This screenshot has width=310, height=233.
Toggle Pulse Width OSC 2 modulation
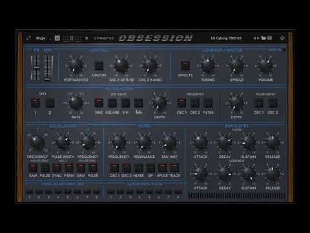273,103
